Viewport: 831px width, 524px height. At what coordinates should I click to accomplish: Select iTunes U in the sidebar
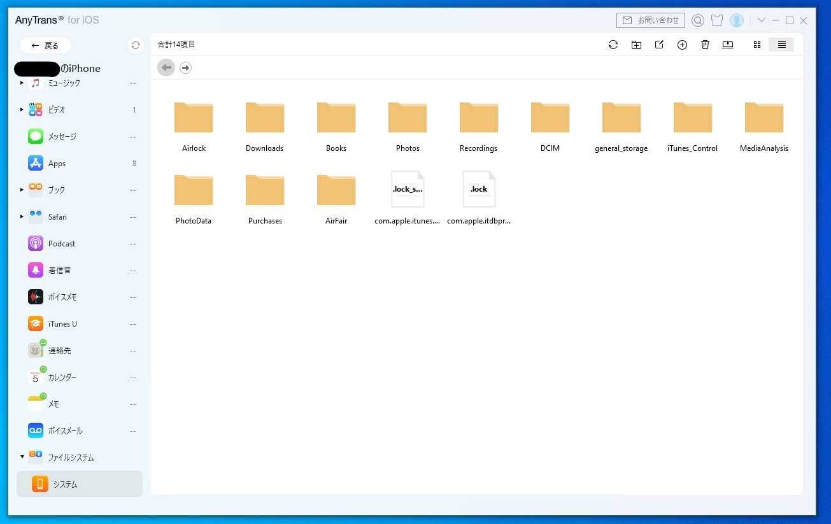pyautogui.click(x=80, y=323)
